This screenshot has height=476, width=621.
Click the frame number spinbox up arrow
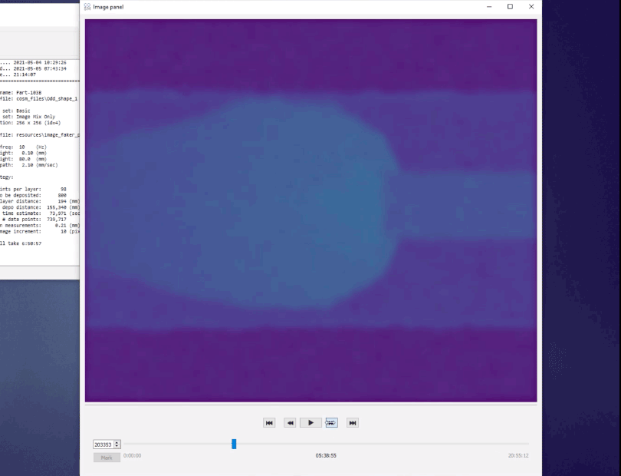click(117, 441)
